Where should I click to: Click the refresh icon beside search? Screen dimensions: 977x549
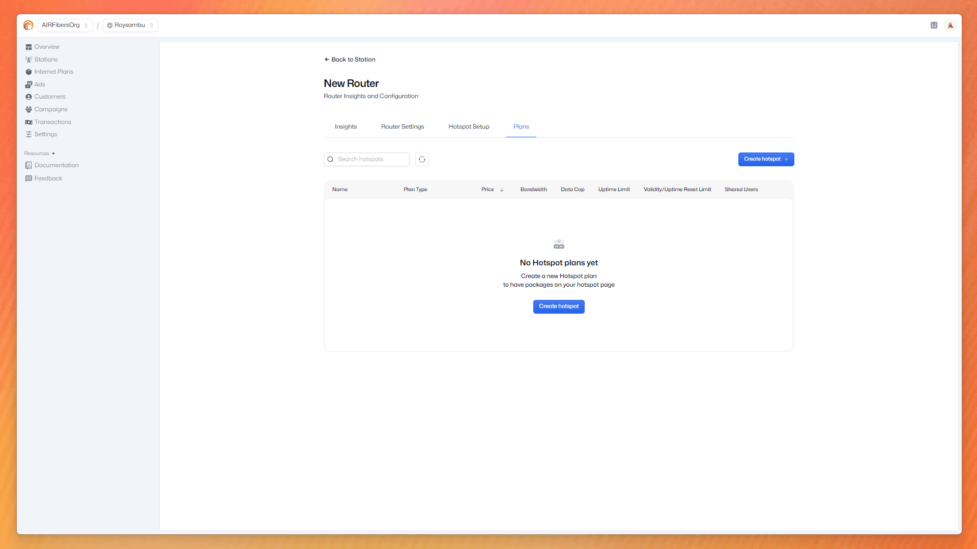[x=422, y=159]
